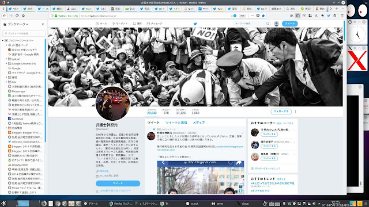This screenshot has height=207, width=369.
Task: List all tabs dropdown arrow
Action: [342, 9]
